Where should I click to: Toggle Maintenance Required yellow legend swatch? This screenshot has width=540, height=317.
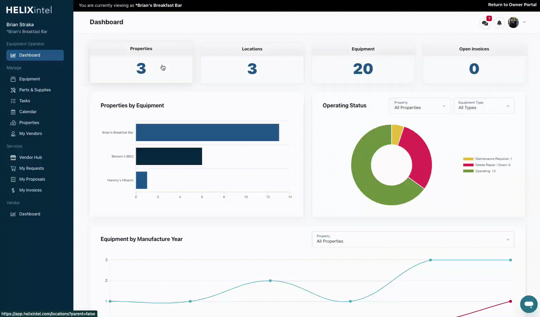pyautogui.click(x=468, y=159)
